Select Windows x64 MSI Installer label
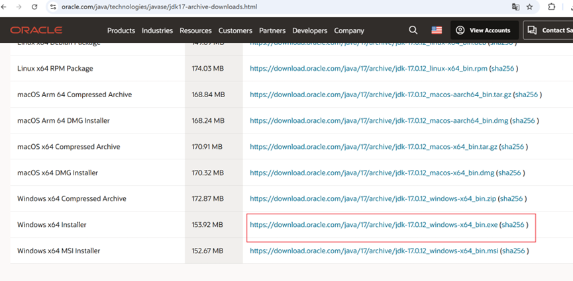Screen dimensions: 573x281 click(x=58, y=251)
